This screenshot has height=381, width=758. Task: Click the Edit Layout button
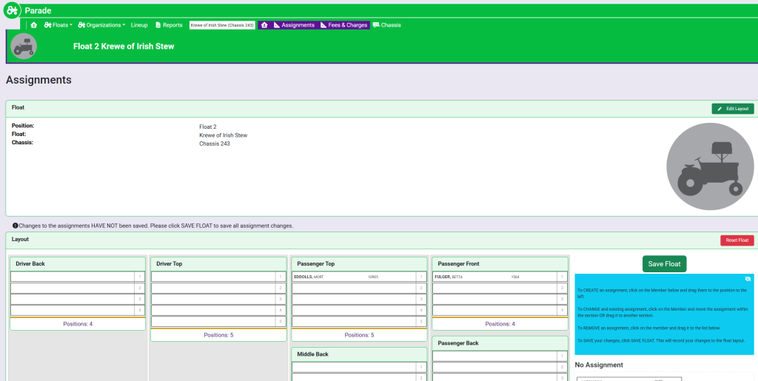tap(732, 109)
